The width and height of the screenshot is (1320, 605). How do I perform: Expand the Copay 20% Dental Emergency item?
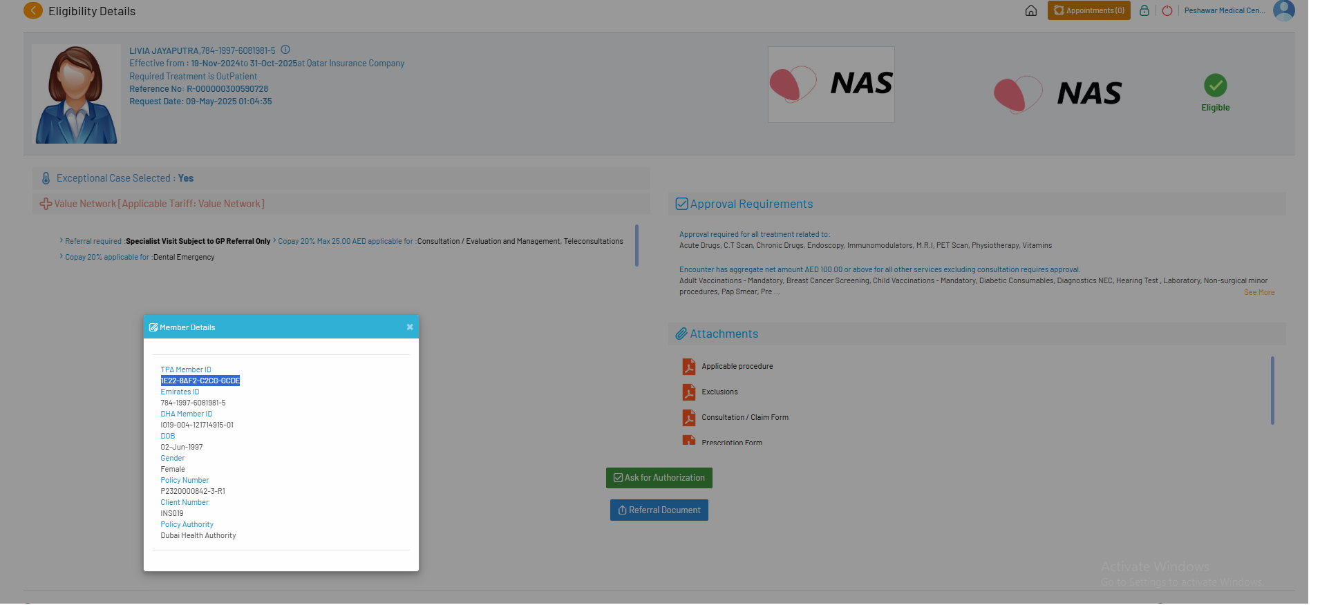pyautogui.click(x=137, y=257)
